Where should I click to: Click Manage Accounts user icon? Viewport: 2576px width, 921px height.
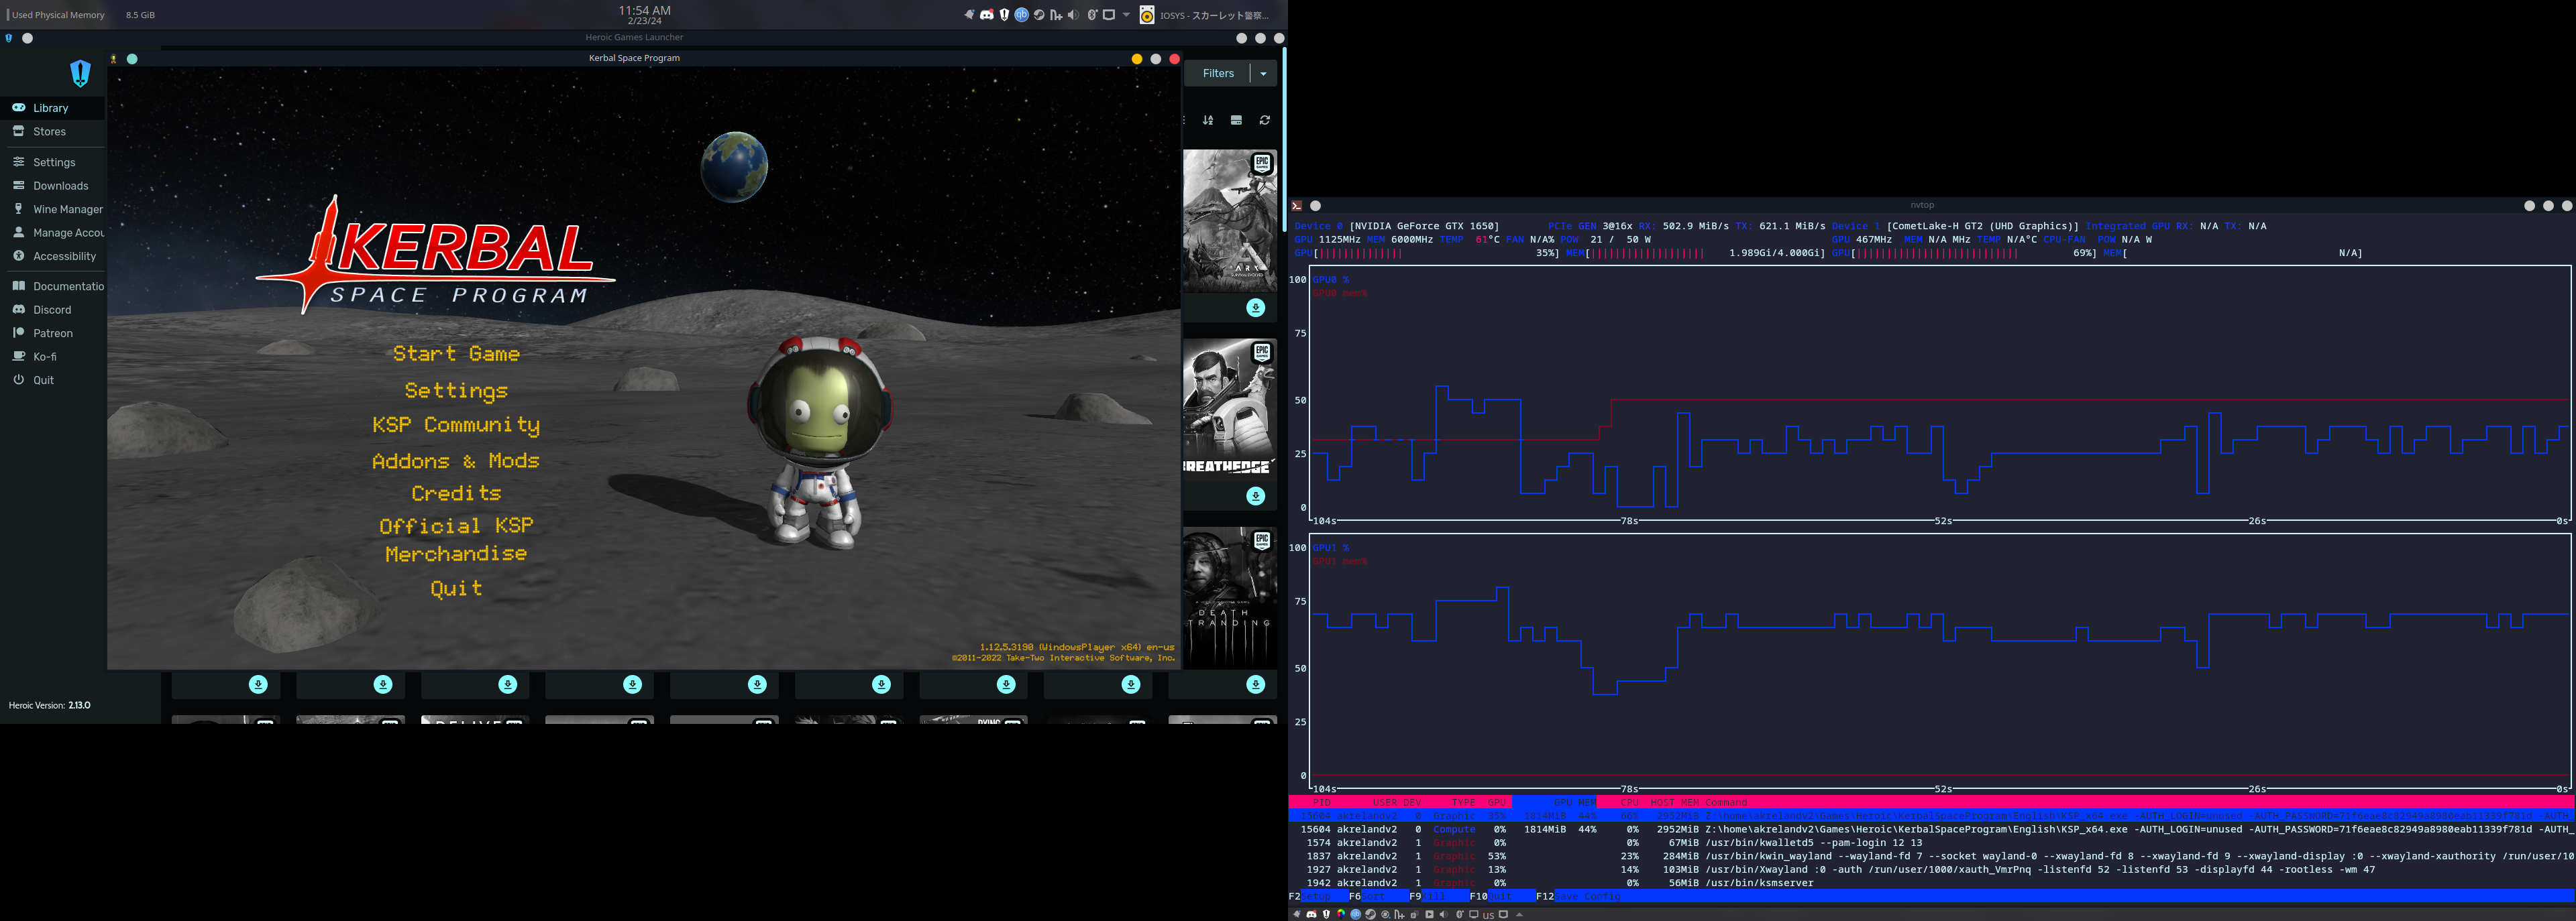[x=18, y=232]
